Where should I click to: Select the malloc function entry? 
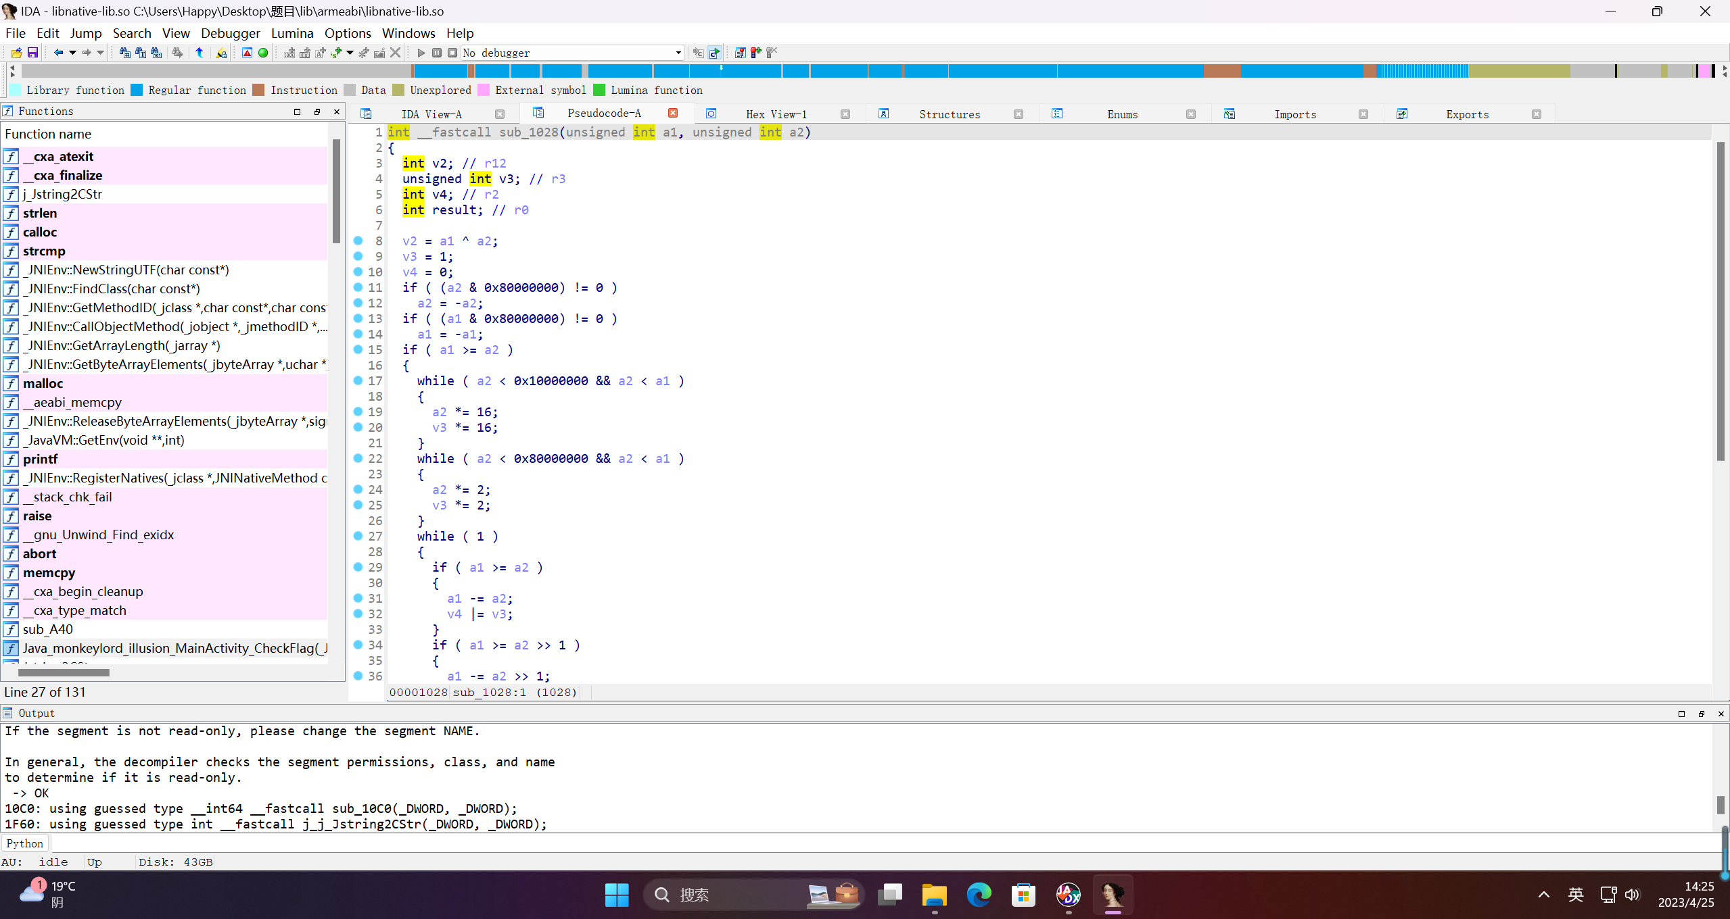[x=165, y=383]
